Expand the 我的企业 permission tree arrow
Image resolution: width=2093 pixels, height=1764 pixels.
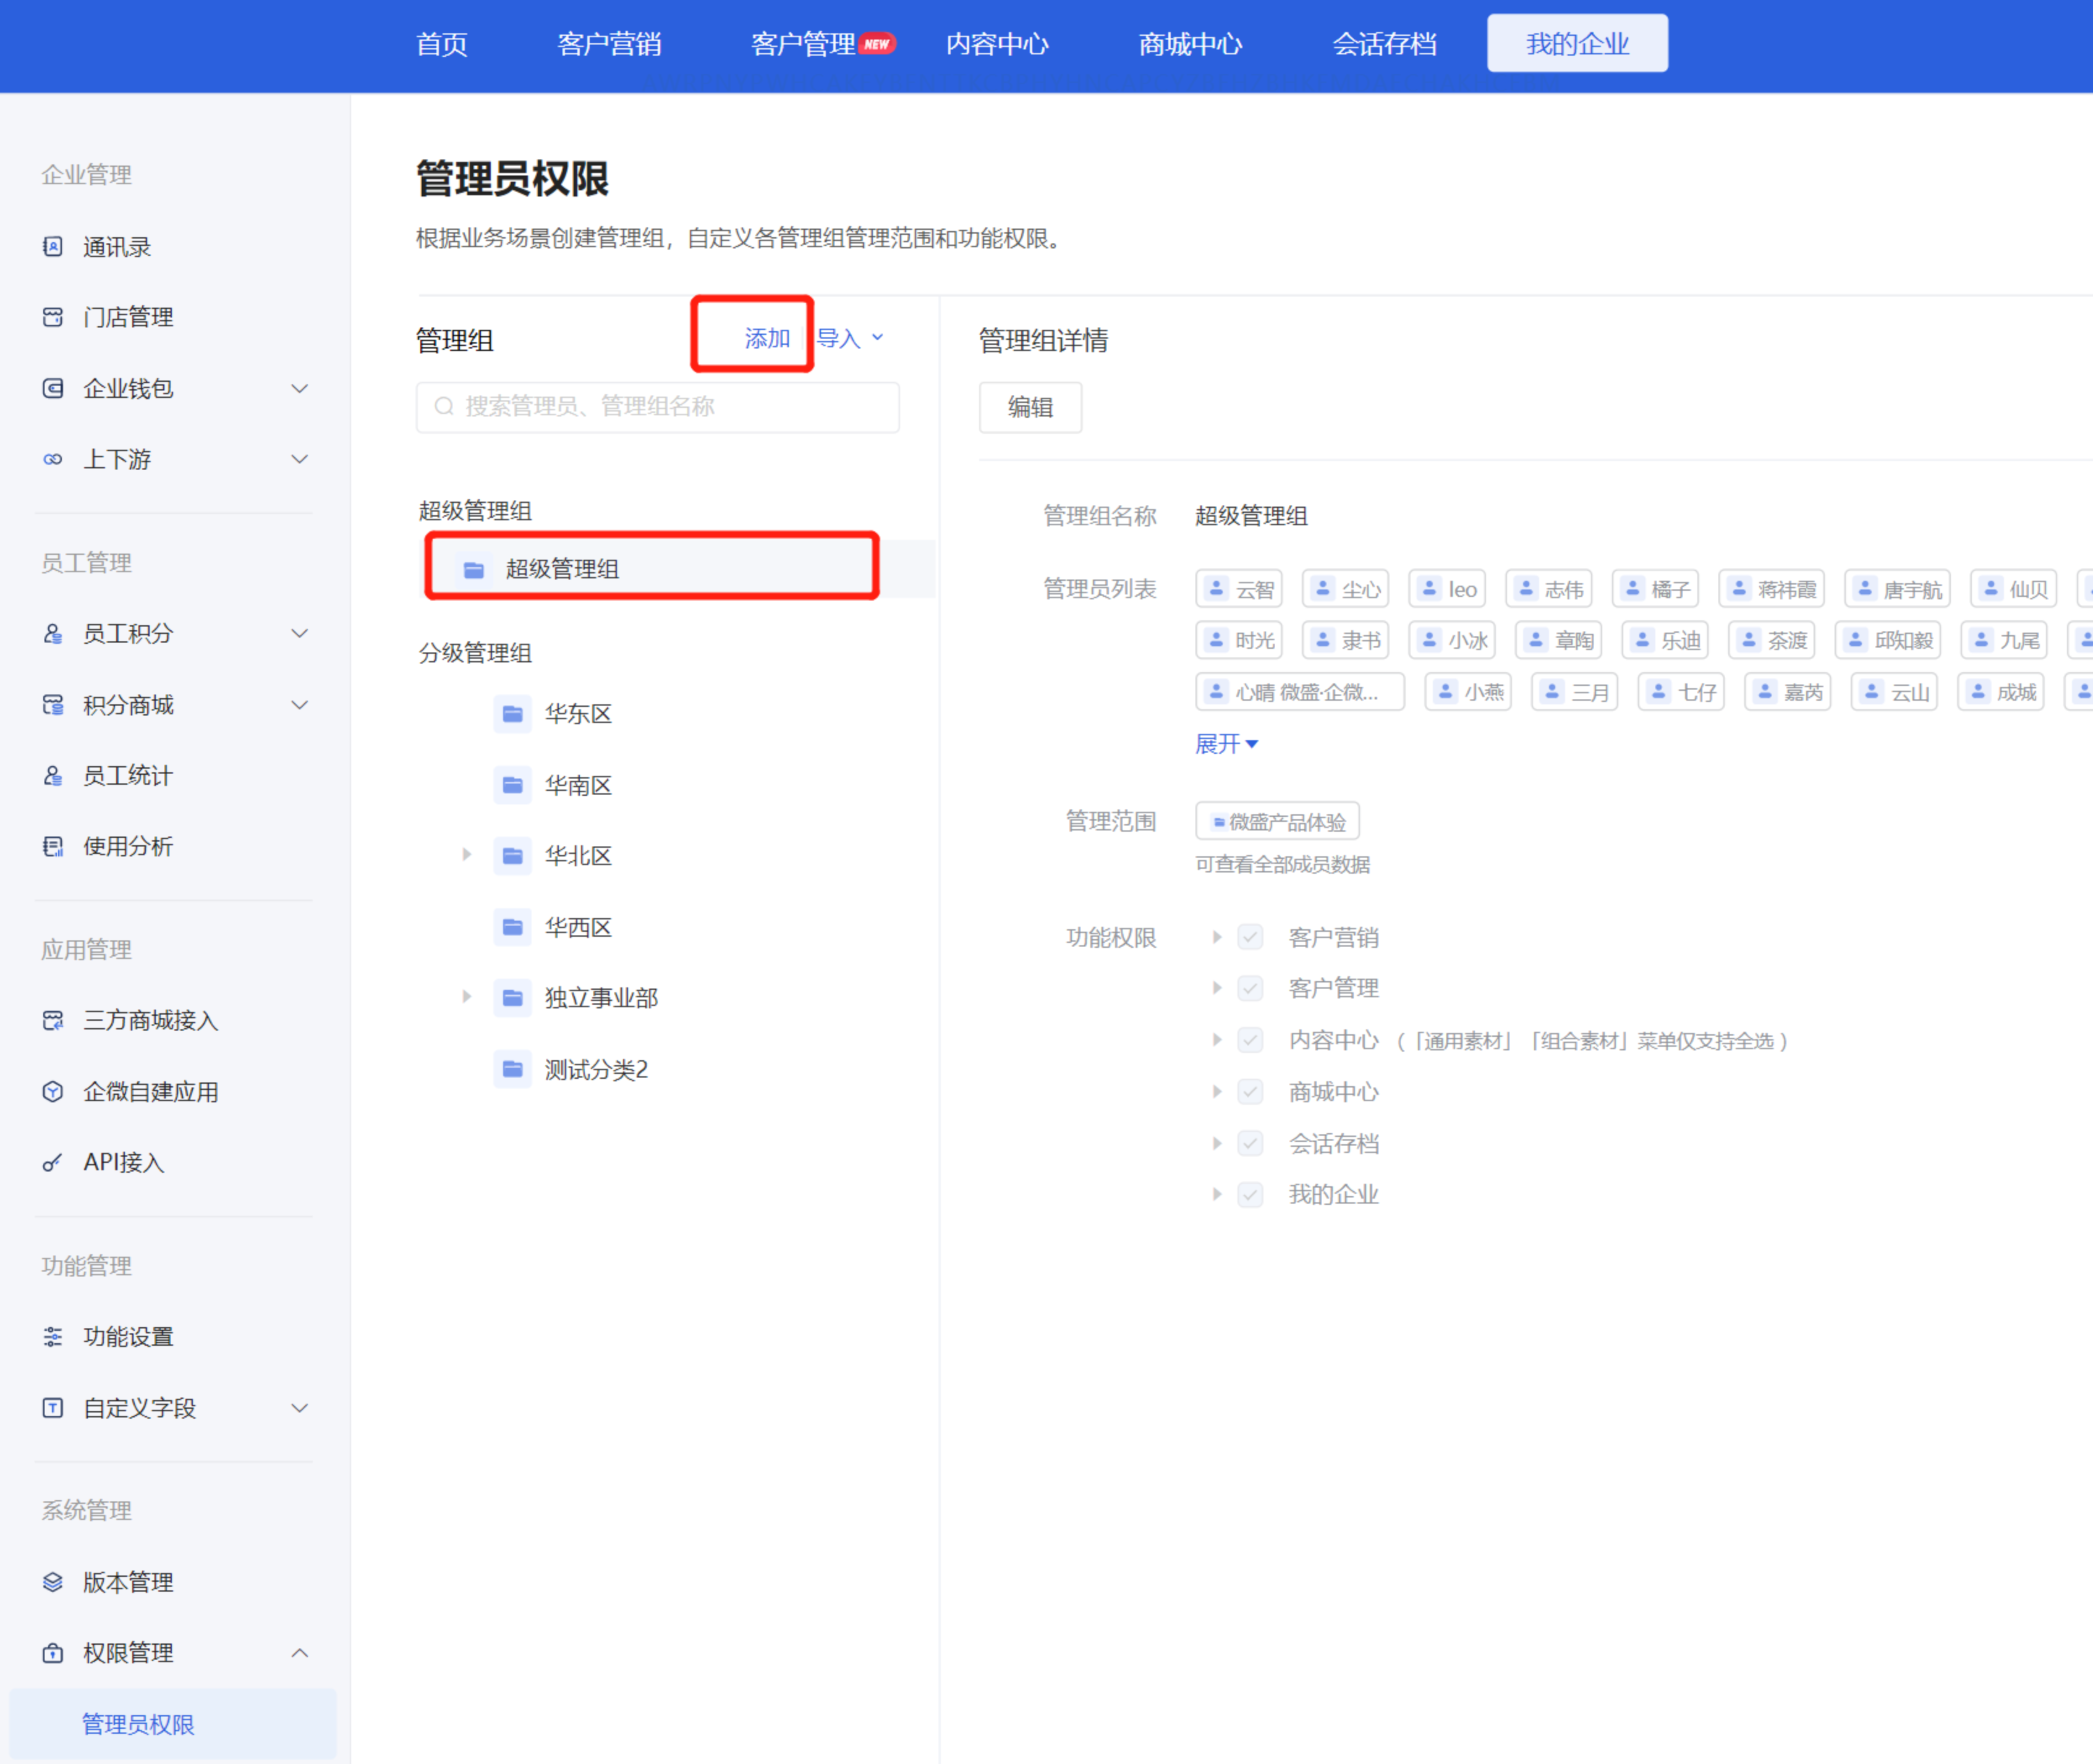[1216, 1194]
